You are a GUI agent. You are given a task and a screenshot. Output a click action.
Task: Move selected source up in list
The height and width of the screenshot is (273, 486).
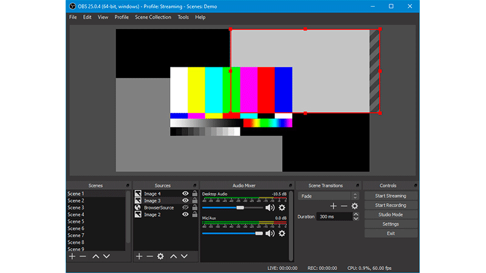coord(174,257)
